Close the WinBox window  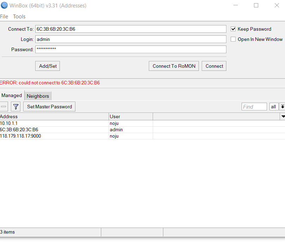(277, 5)
